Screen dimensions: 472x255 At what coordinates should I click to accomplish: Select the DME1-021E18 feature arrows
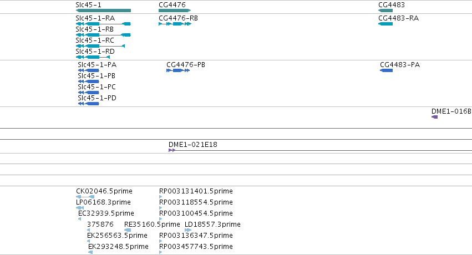pos(172,150)
